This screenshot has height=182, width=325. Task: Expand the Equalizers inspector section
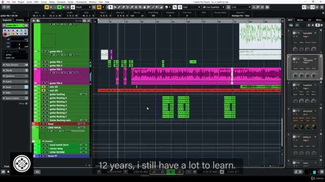click(x=15, y=76)
